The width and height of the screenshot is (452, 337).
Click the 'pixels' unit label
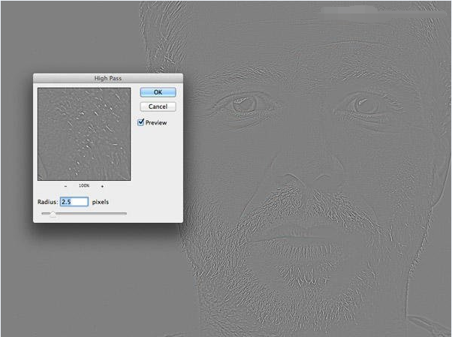click(101, 202)
